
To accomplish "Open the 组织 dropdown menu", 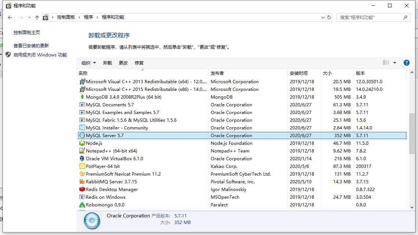I will tap(88, 63).
